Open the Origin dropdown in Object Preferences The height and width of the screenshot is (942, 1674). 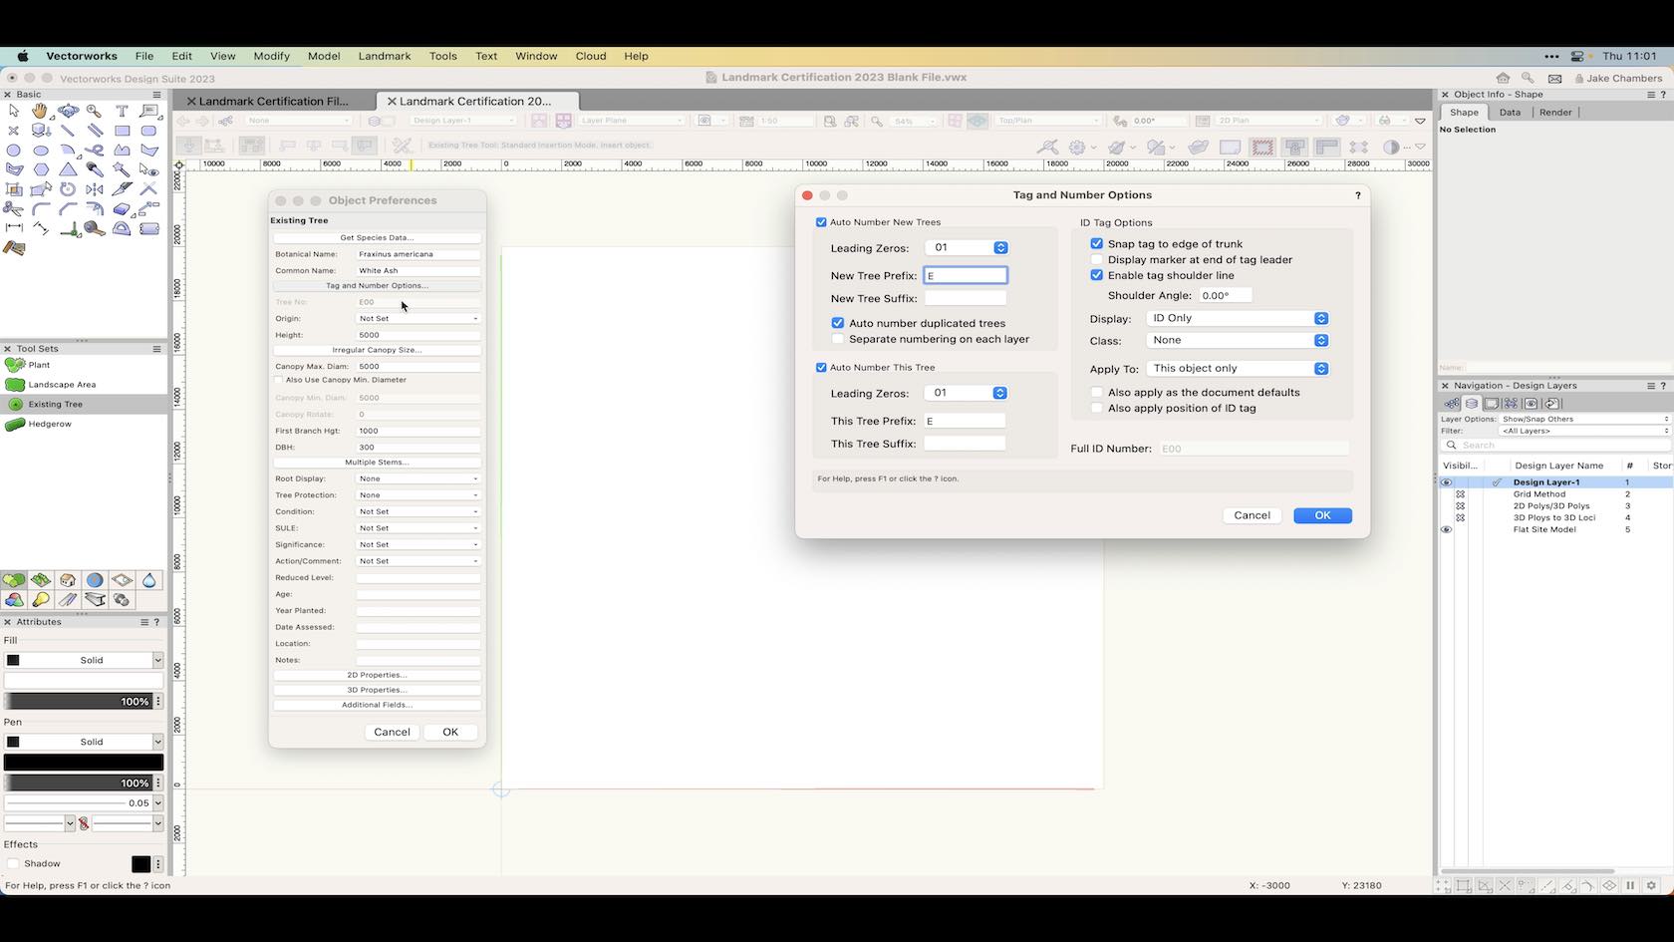[418, 318]
